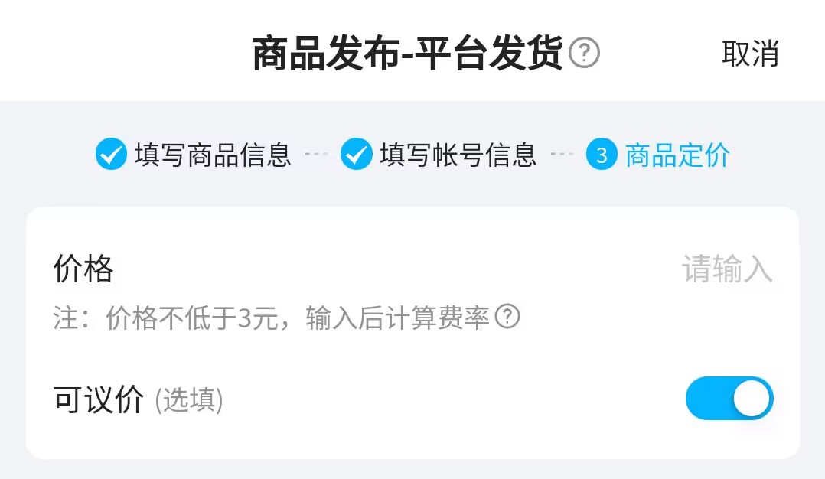Open the fee rate question mark help
Screen dimensions: 825x479
507,317
